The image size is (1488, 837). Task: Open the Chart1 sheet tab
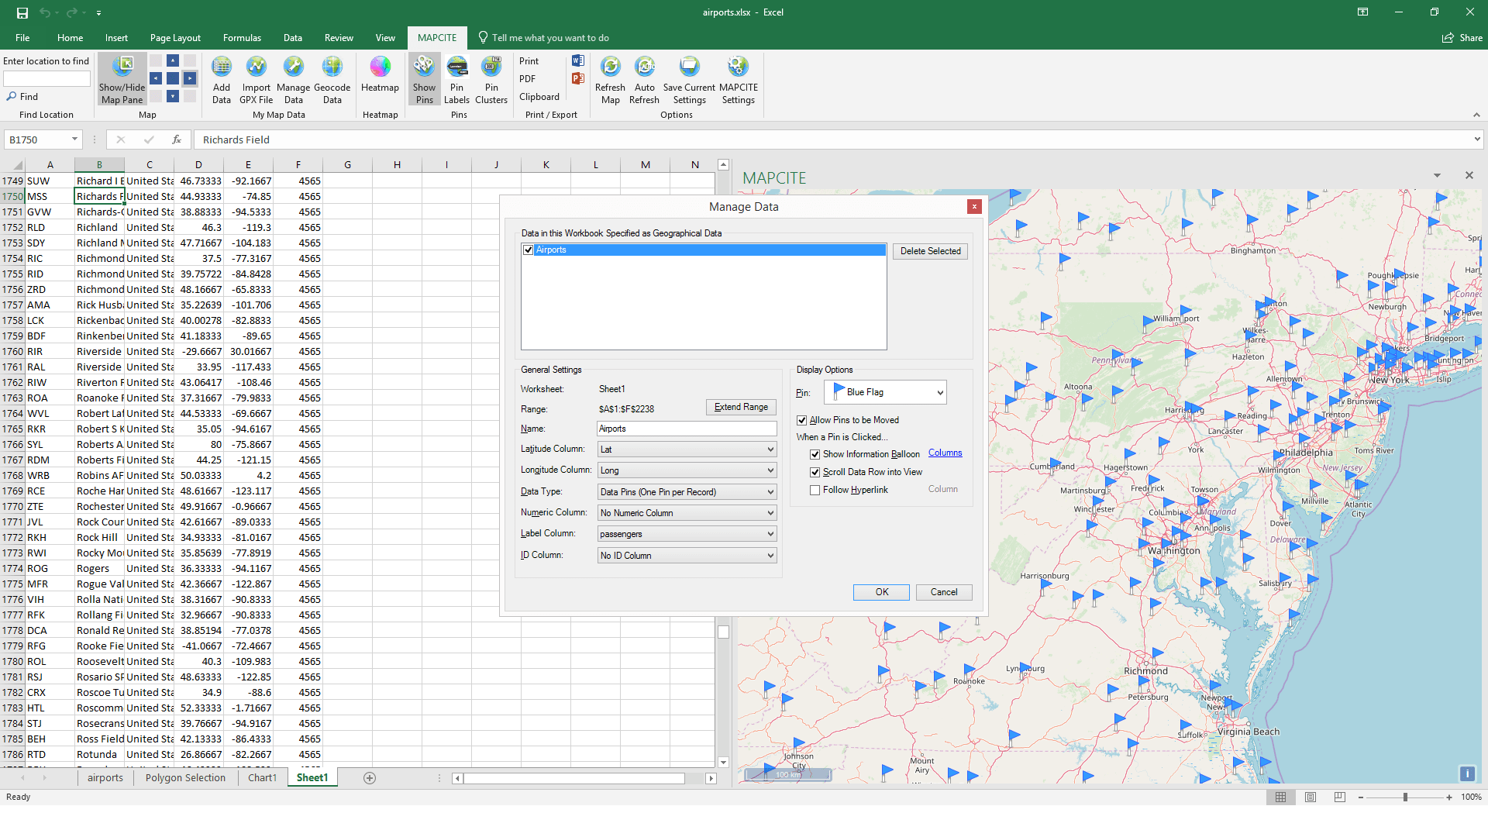click(x=262, y=778)
